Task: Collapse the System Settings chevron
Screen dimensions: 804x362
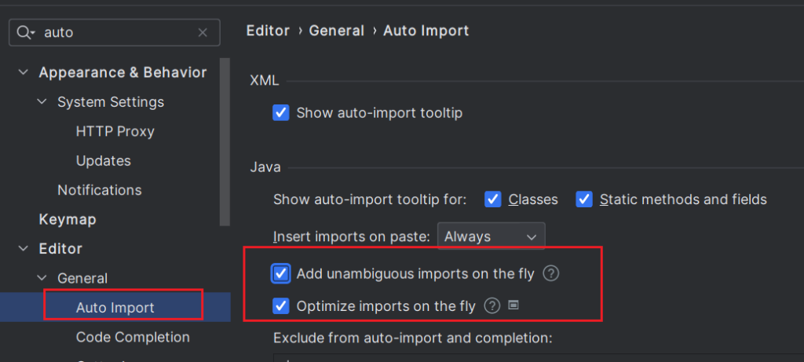Action: coord(42,102)
